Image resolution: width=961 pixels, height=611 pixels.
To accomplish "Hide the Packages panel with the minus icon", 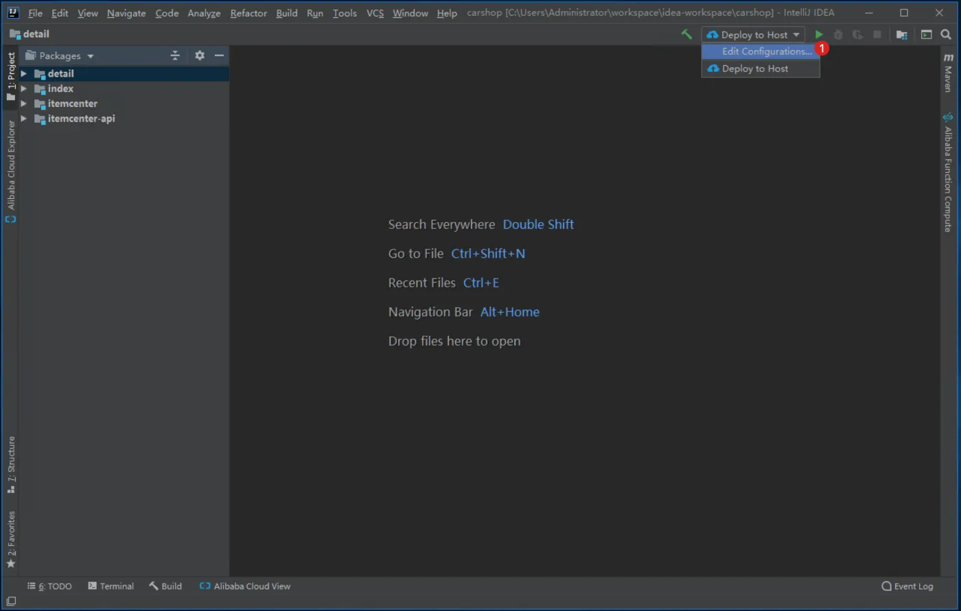I will [220, 56].
